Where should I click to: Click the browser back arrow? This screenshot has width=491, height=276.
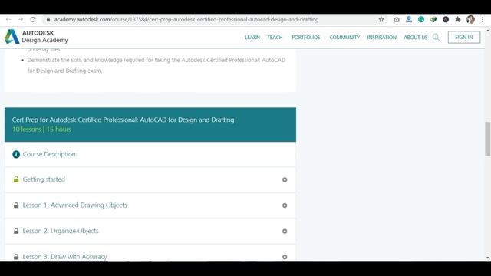pos(8,19)
